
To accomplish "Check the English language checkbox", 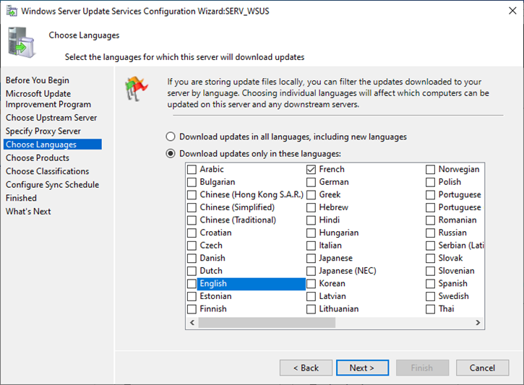I will [x=192, y=283].
